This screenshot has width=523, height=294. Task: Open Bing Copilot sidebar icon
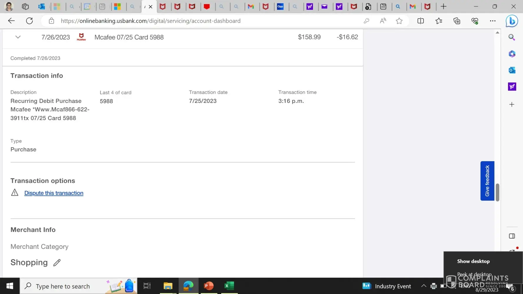click(x=512, y=21)
